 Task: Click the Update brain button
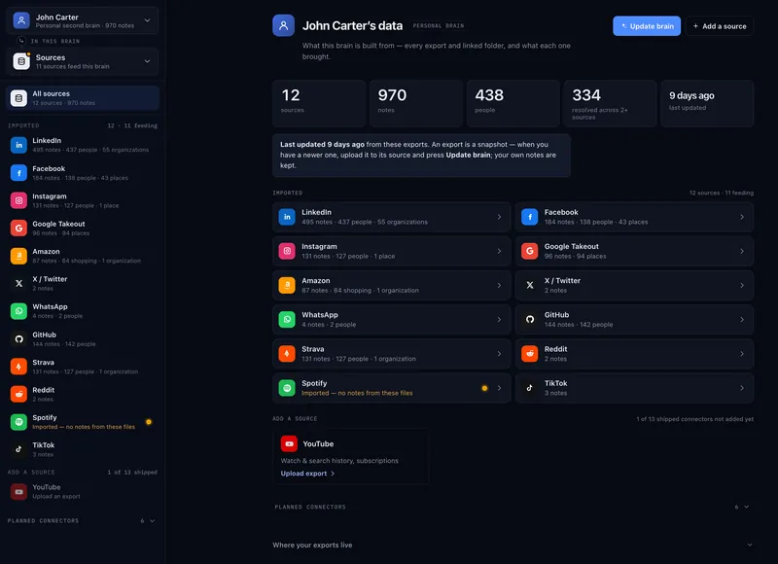(x=647, y=26)
